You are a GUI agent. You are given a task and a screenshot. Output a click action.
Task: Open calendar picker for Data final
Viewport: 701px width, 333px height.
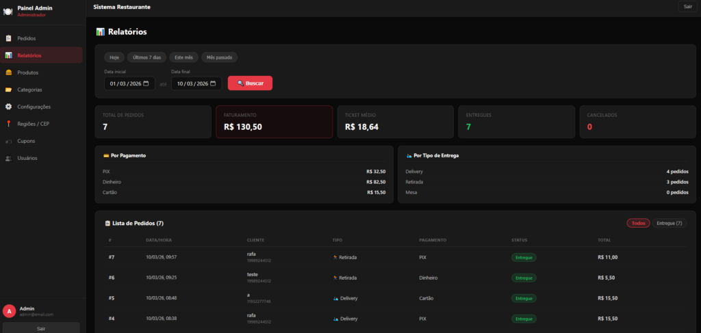tap(213, 83)
